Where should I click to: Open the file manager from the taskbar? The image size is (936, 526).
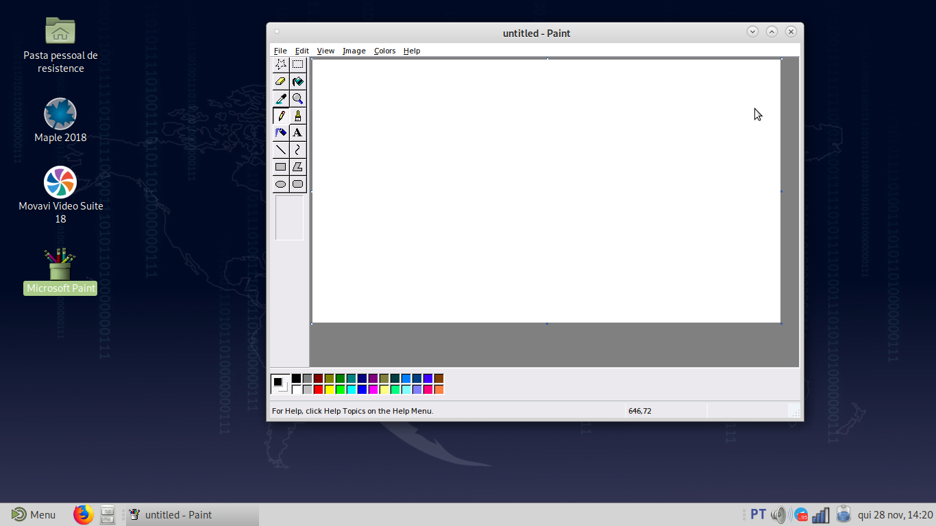point(108,514)
